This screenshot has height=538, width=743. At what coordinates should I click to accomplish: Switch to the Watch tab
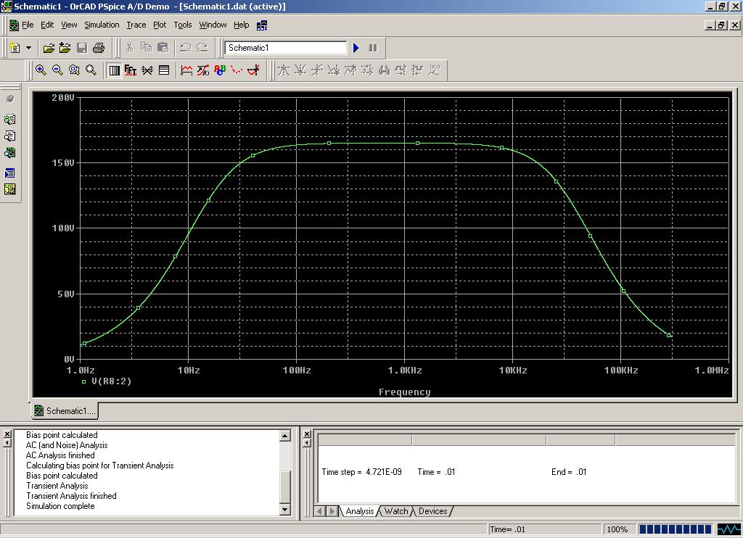(x=396, y=511)
